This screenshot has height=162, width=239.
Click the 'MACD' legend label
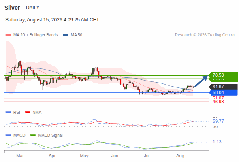[x=19, y=136]
